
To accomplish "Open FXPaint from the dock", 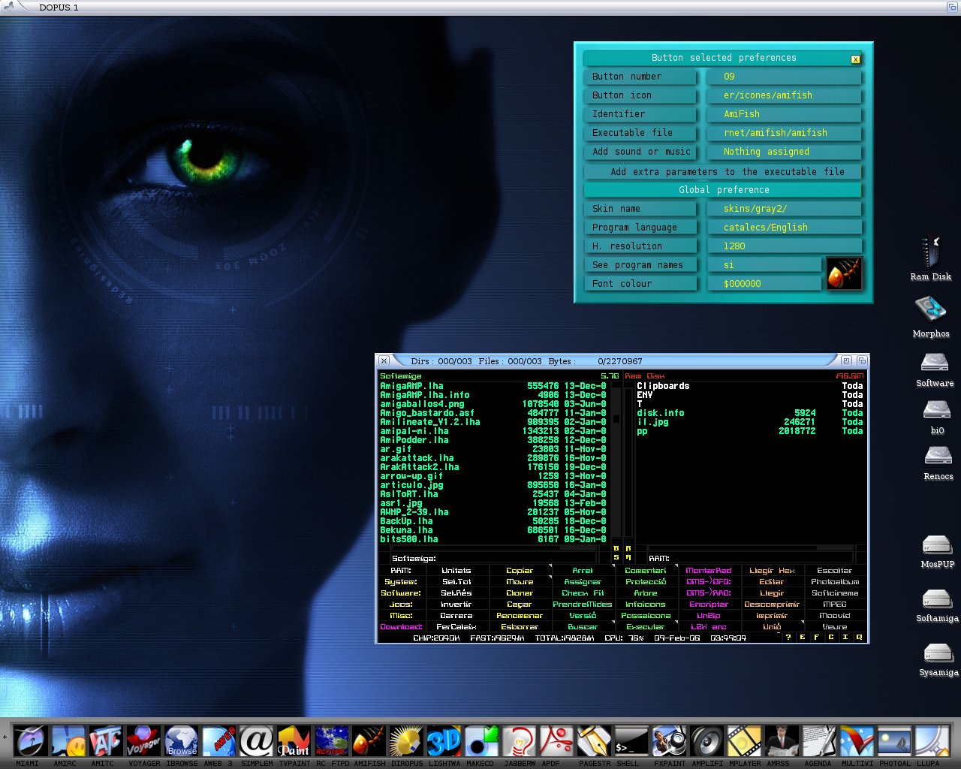I will click(x=669, y=740).
